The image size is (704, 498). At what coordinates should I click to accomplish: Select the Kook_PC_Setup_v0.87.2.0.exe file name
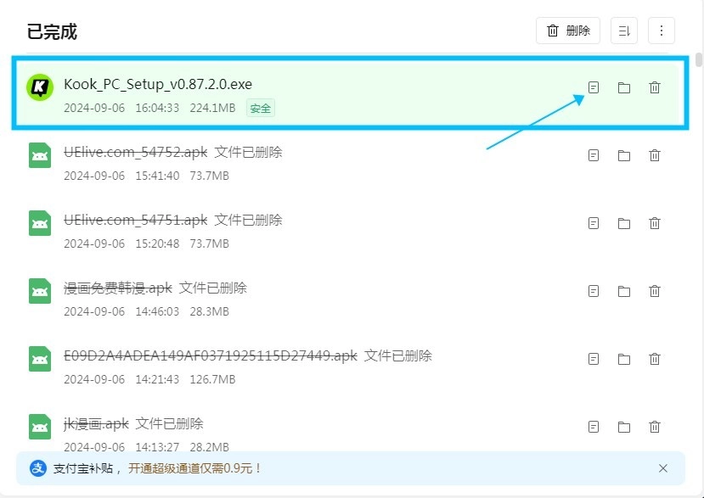pyautogui.click(x=158, y=84)
